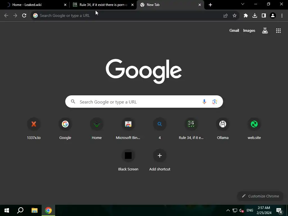Open File Explorer from taskbar
The width and height of the screenshot is (288, 216).
[x=34, y=210]
